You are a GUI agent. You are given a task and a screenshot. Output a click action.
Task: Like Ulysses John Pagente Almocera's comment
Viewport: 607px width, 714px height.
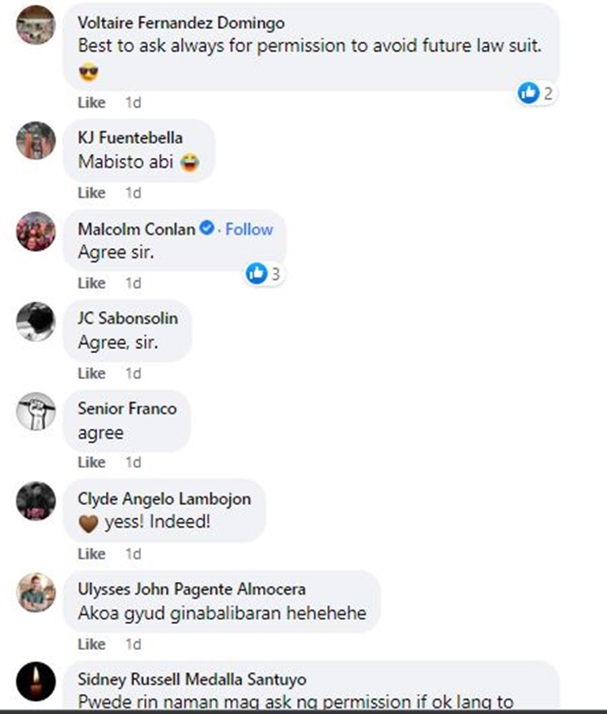[91, 644]
